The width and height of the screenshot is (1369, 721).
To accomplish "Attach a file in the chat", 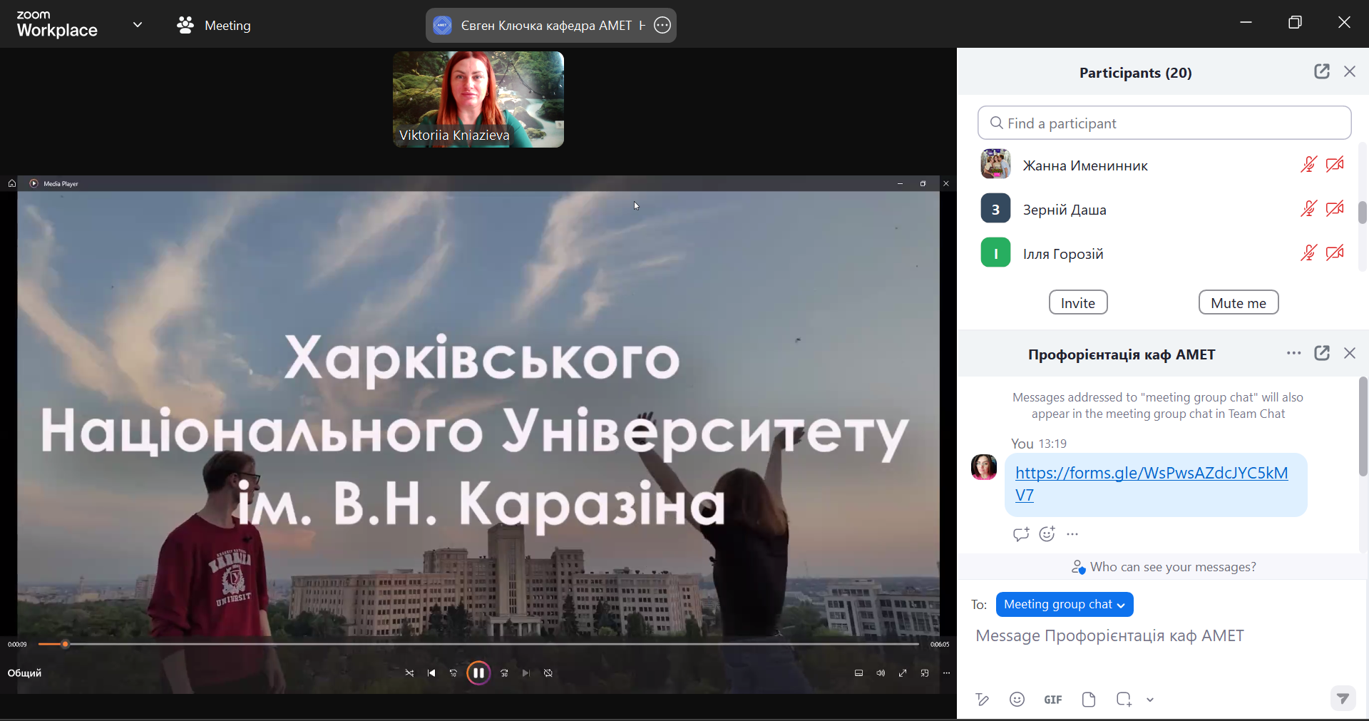I will 1089,700.
